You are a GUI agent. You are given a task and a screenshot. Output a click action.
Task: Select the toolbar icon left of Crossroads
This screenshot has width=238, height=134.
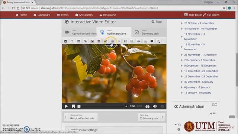tap(145, 41)
